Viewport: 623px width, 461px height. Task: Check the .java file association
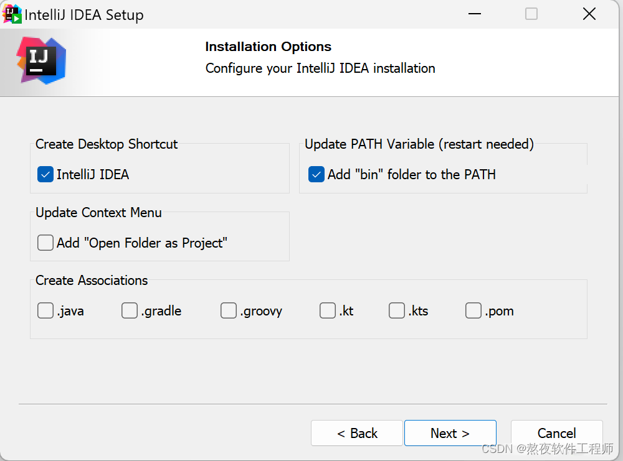[x=45, y=310]
